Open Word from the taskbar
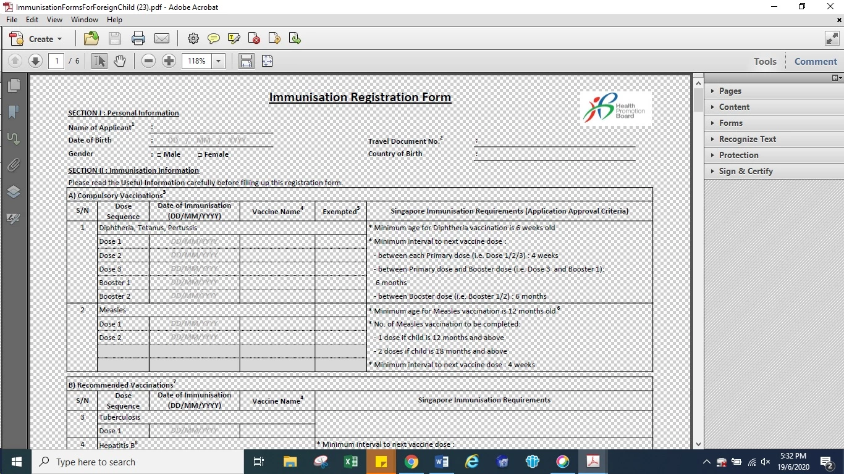Image resolution: width=844 pixels, height=474 pixels. click(x=442, y=462)
